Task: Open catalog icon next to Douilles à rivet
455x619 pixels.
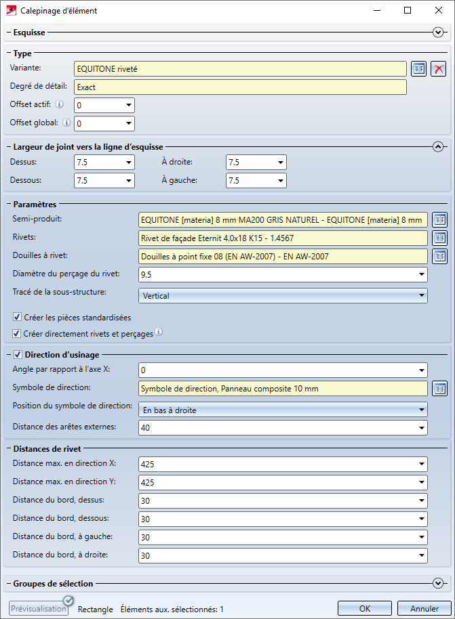Action: point(440,256)
